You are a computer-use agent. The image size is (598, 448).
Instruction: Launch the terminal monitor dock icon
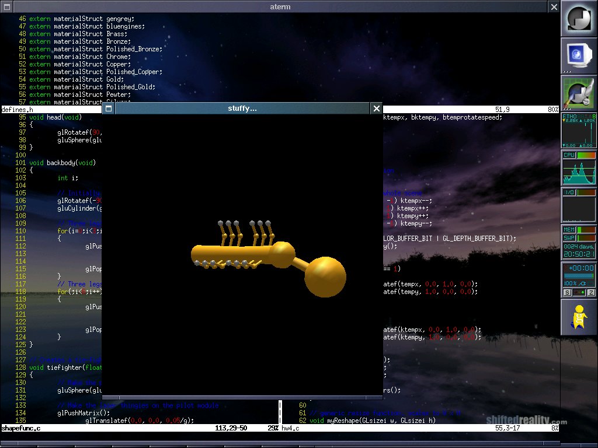pyautogui.click(x=579, y=55)
